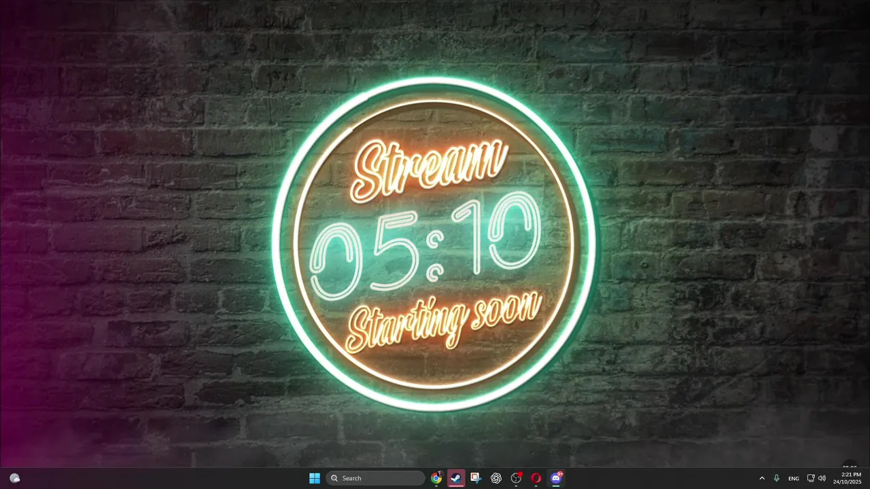Viewport: 870px width, 489px height.
Task: Open the ENG language input switcher
Action: click(x=793, y=478)
